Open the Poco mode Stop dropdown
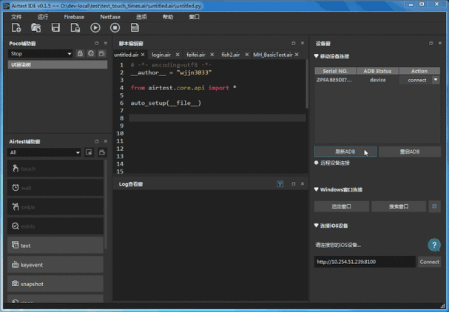449x312 pixels. 41,53
